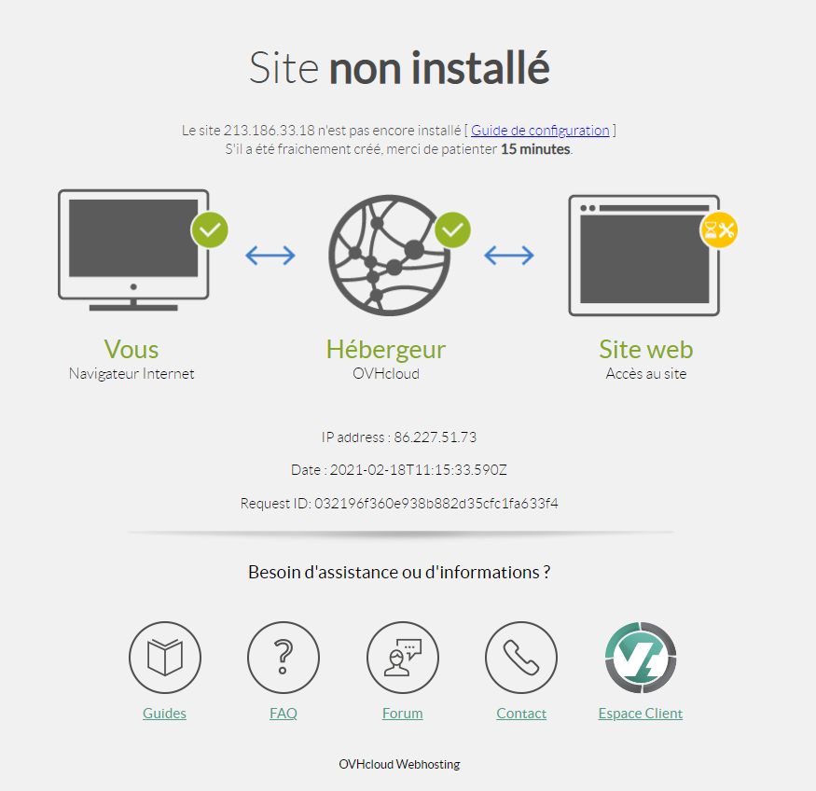Open the Guide de configuration link
This screenshot has width=816, height=791.
(x=540, y=130)
